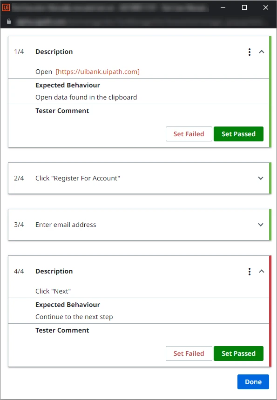This screenshot has width=277, height=400.
Task: Set step 1/4 as Passed
Action: [238, 134]
